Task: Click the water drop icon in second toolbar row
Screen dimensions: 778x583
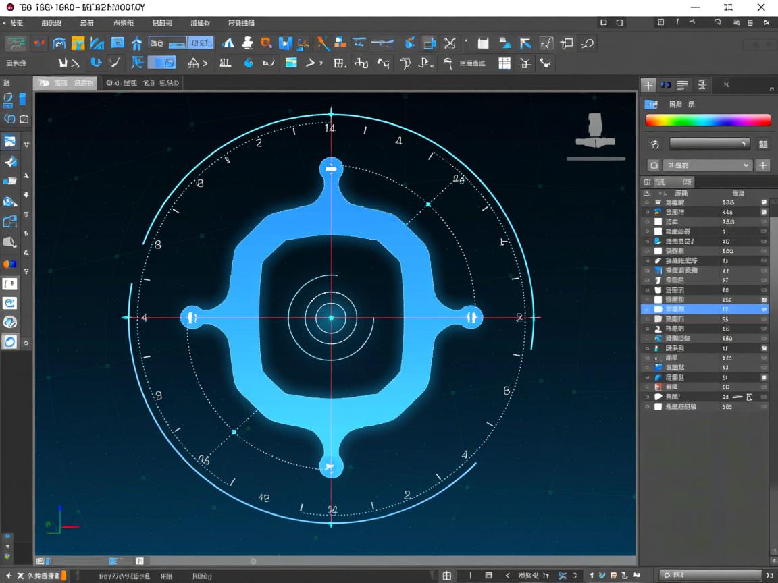Action: (249, 63)
